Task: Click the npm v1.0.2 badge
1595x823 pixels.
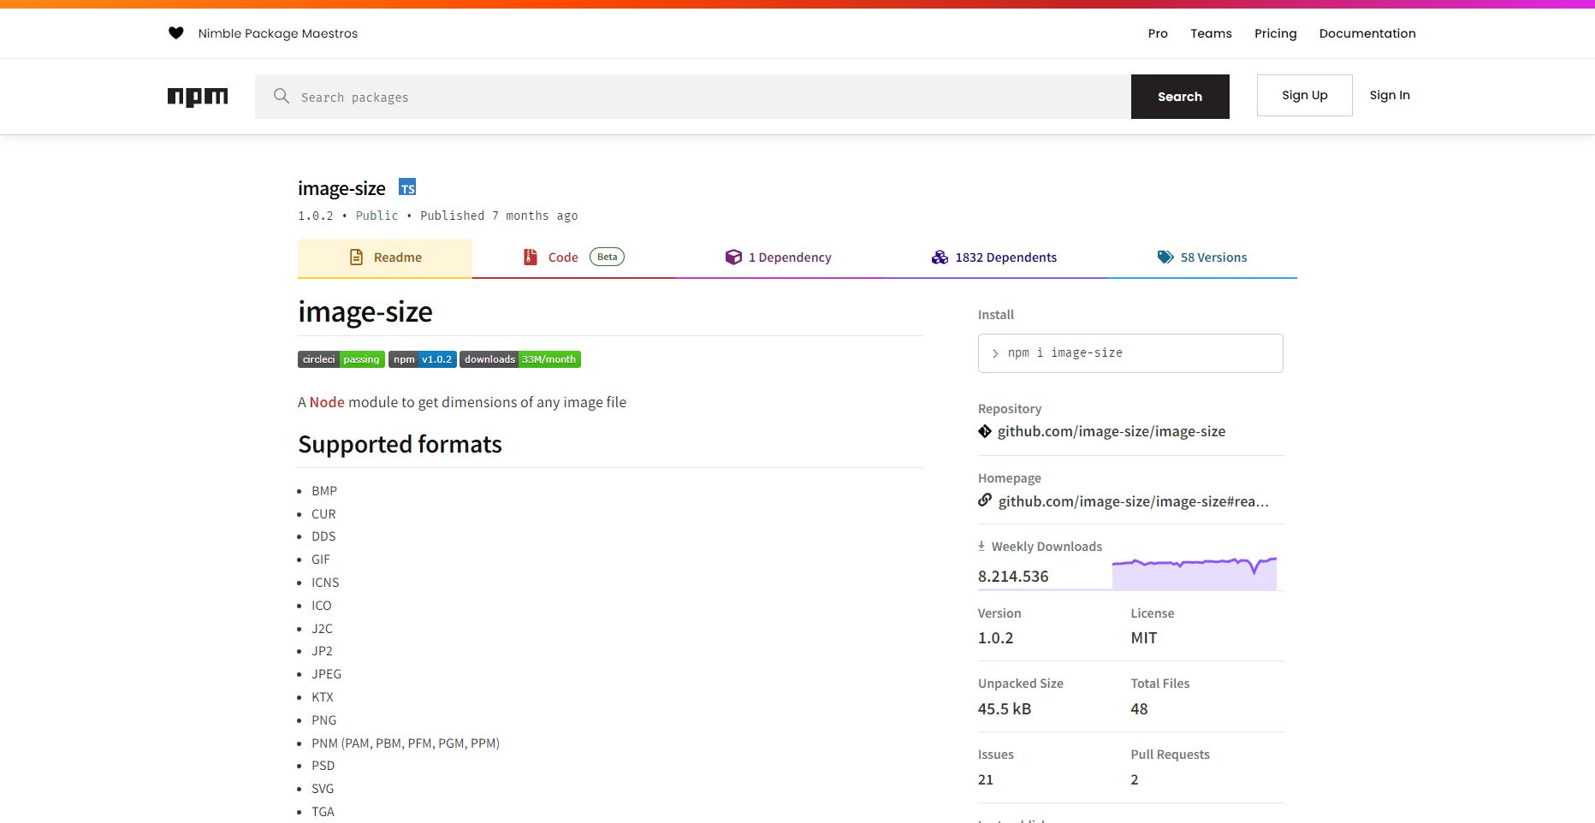Action: tap(423, 359)
